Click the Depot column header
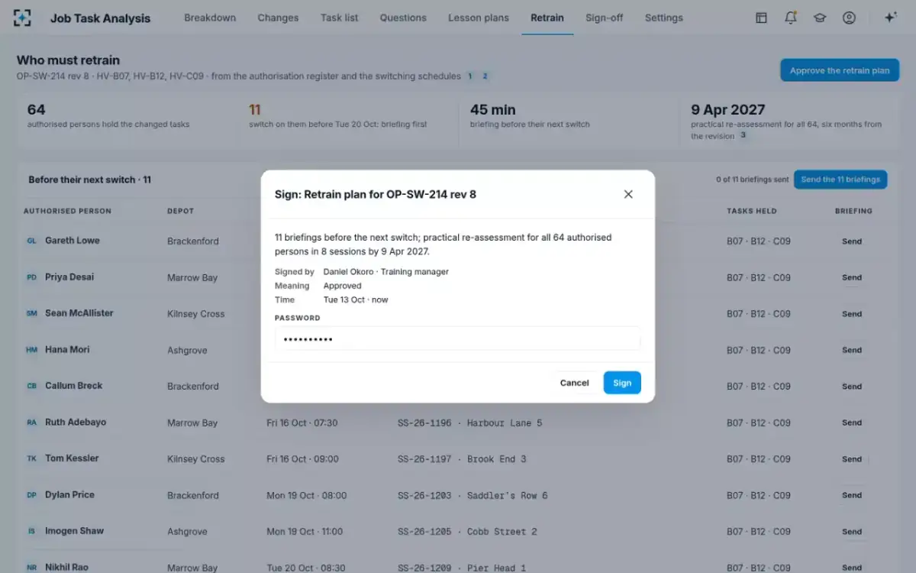 tap(181, 211)
